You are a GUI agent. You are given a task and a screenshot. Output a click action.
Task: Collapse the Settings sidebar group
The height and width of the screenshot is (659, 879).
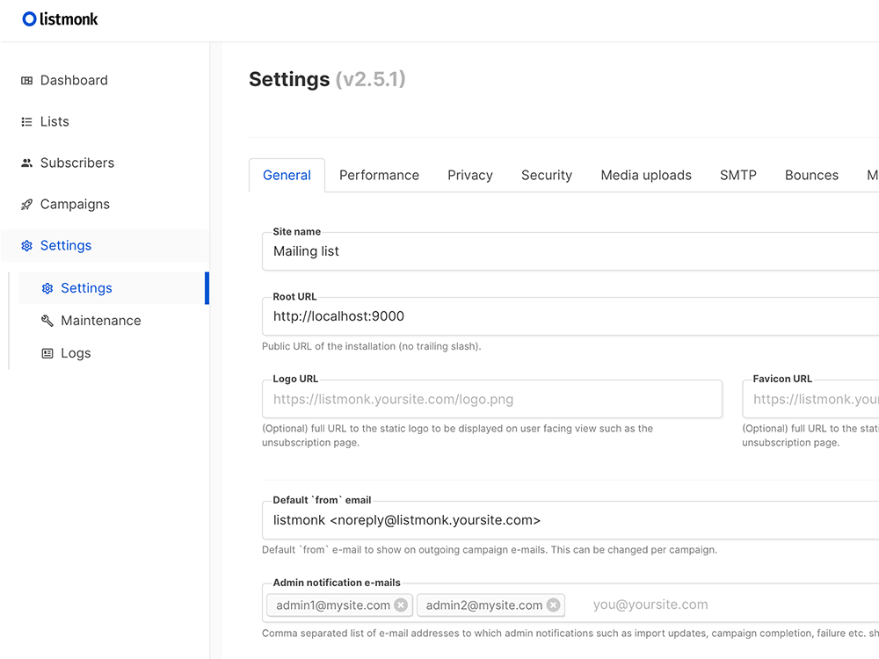tap(105, 245)
